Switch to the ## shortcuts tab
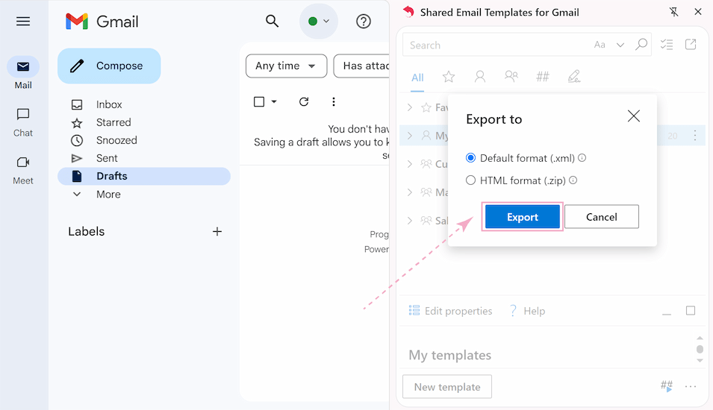The width and height of the screenshot is (713, 410). click(543, 77)
